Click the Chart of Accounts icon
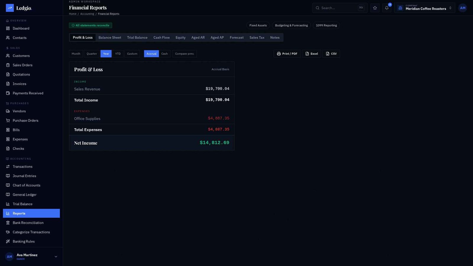473x266 pixels. 8,185
